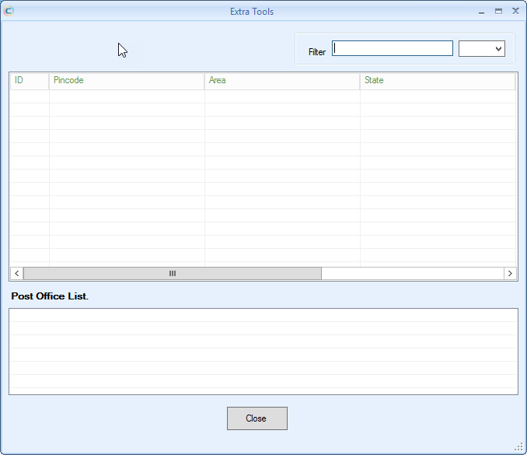Click the resize grip in bottom-right corner
Viewport: 527px width, 455px height.
519,447
